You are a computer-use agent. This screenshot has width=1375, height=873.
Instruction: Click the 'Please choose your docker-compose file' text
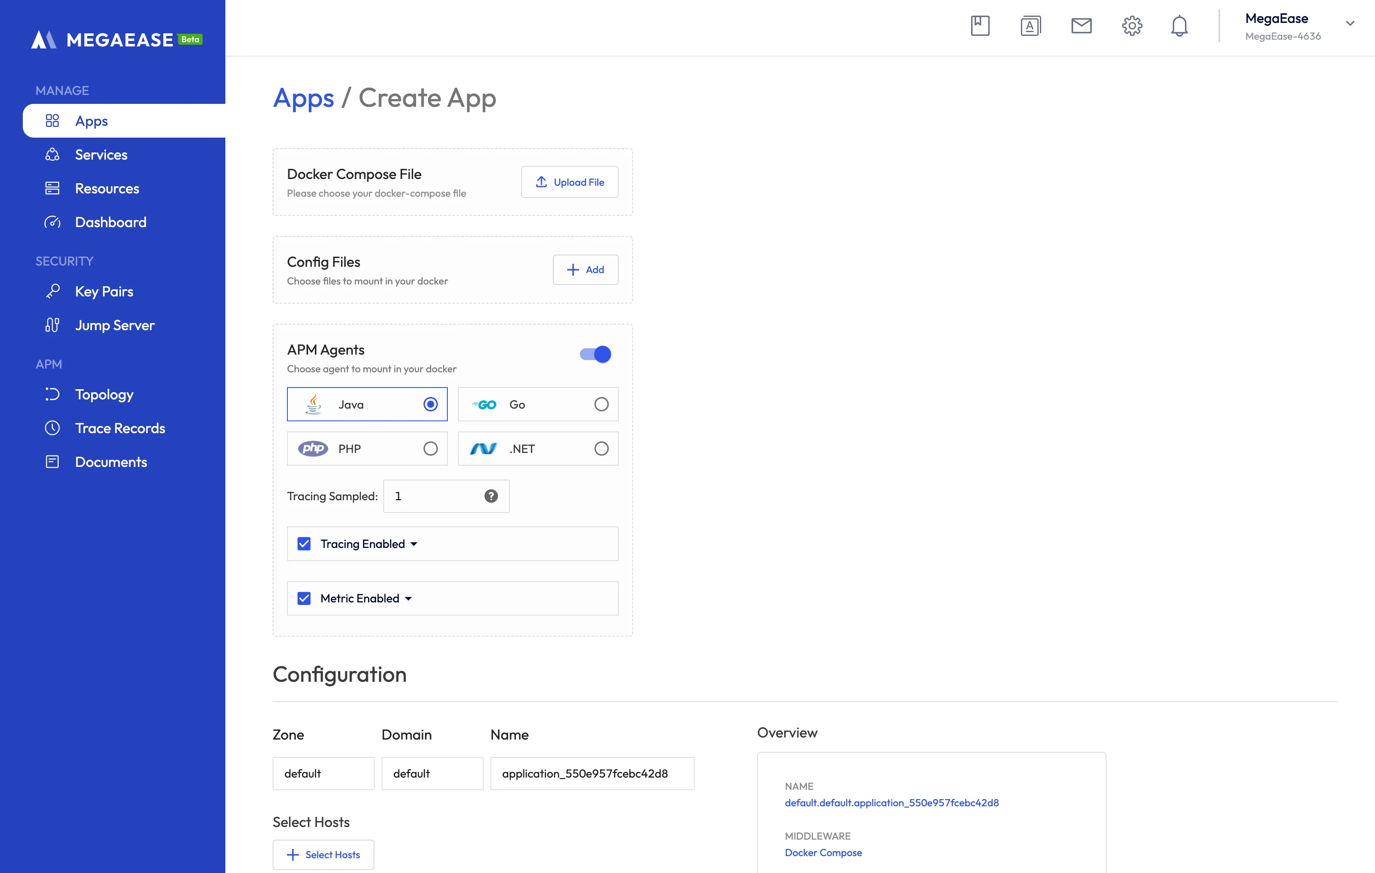(376, 193)
